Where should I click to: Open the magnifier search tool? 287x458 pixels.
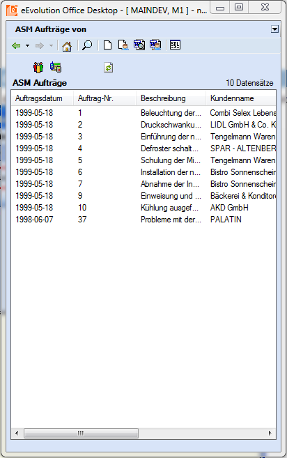tap(87, 45)
